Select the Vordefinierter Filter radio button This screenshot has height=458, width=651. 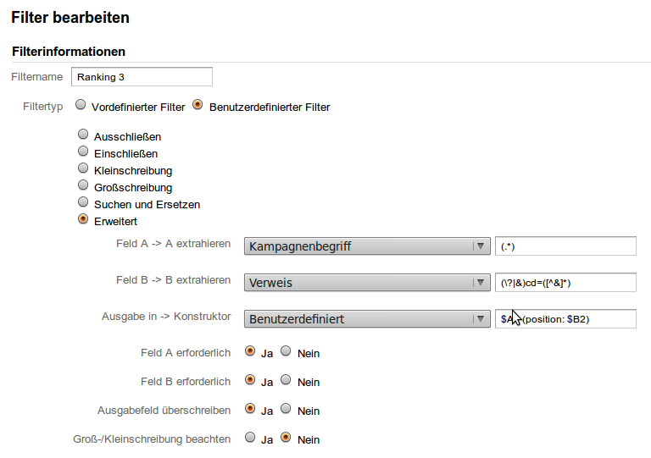pos(81,106)
